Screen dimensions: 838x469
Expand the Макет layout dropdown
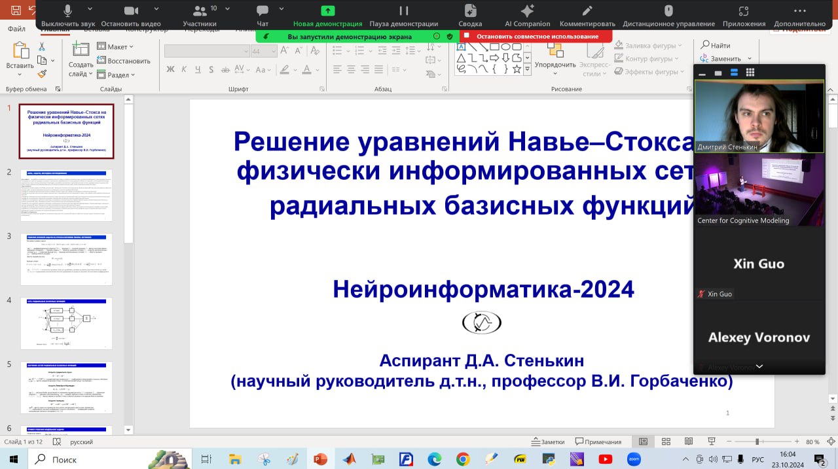tap(116, 47)
